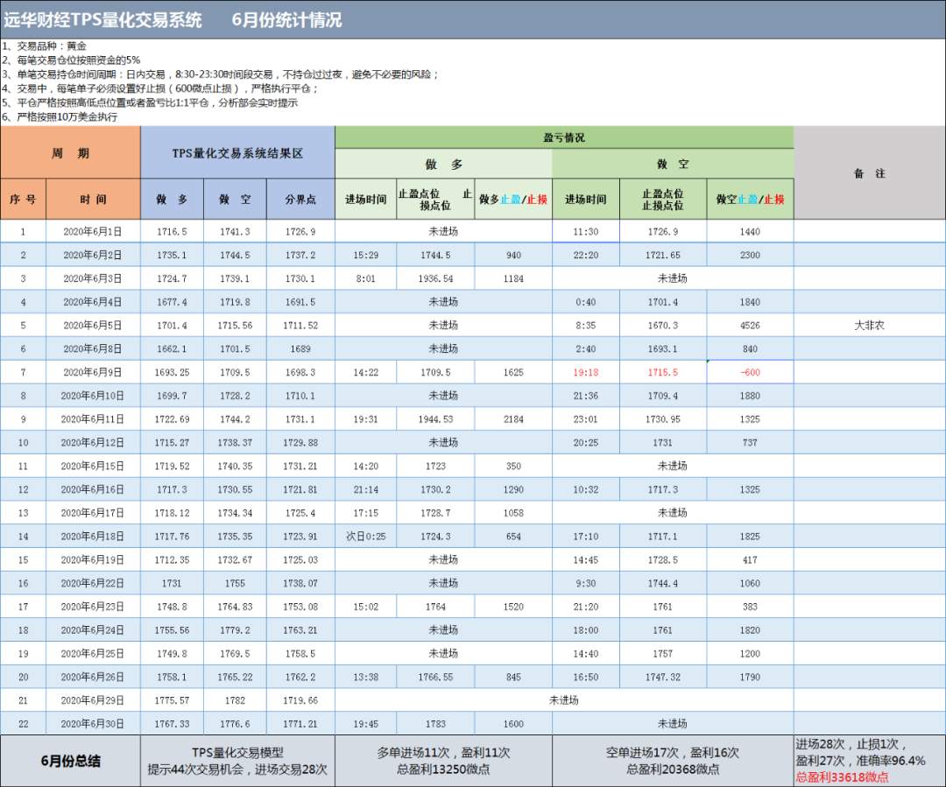Click the 1440 profit cell
The height and width of the screenshot is (787, 946).
[x=750, y=232]
